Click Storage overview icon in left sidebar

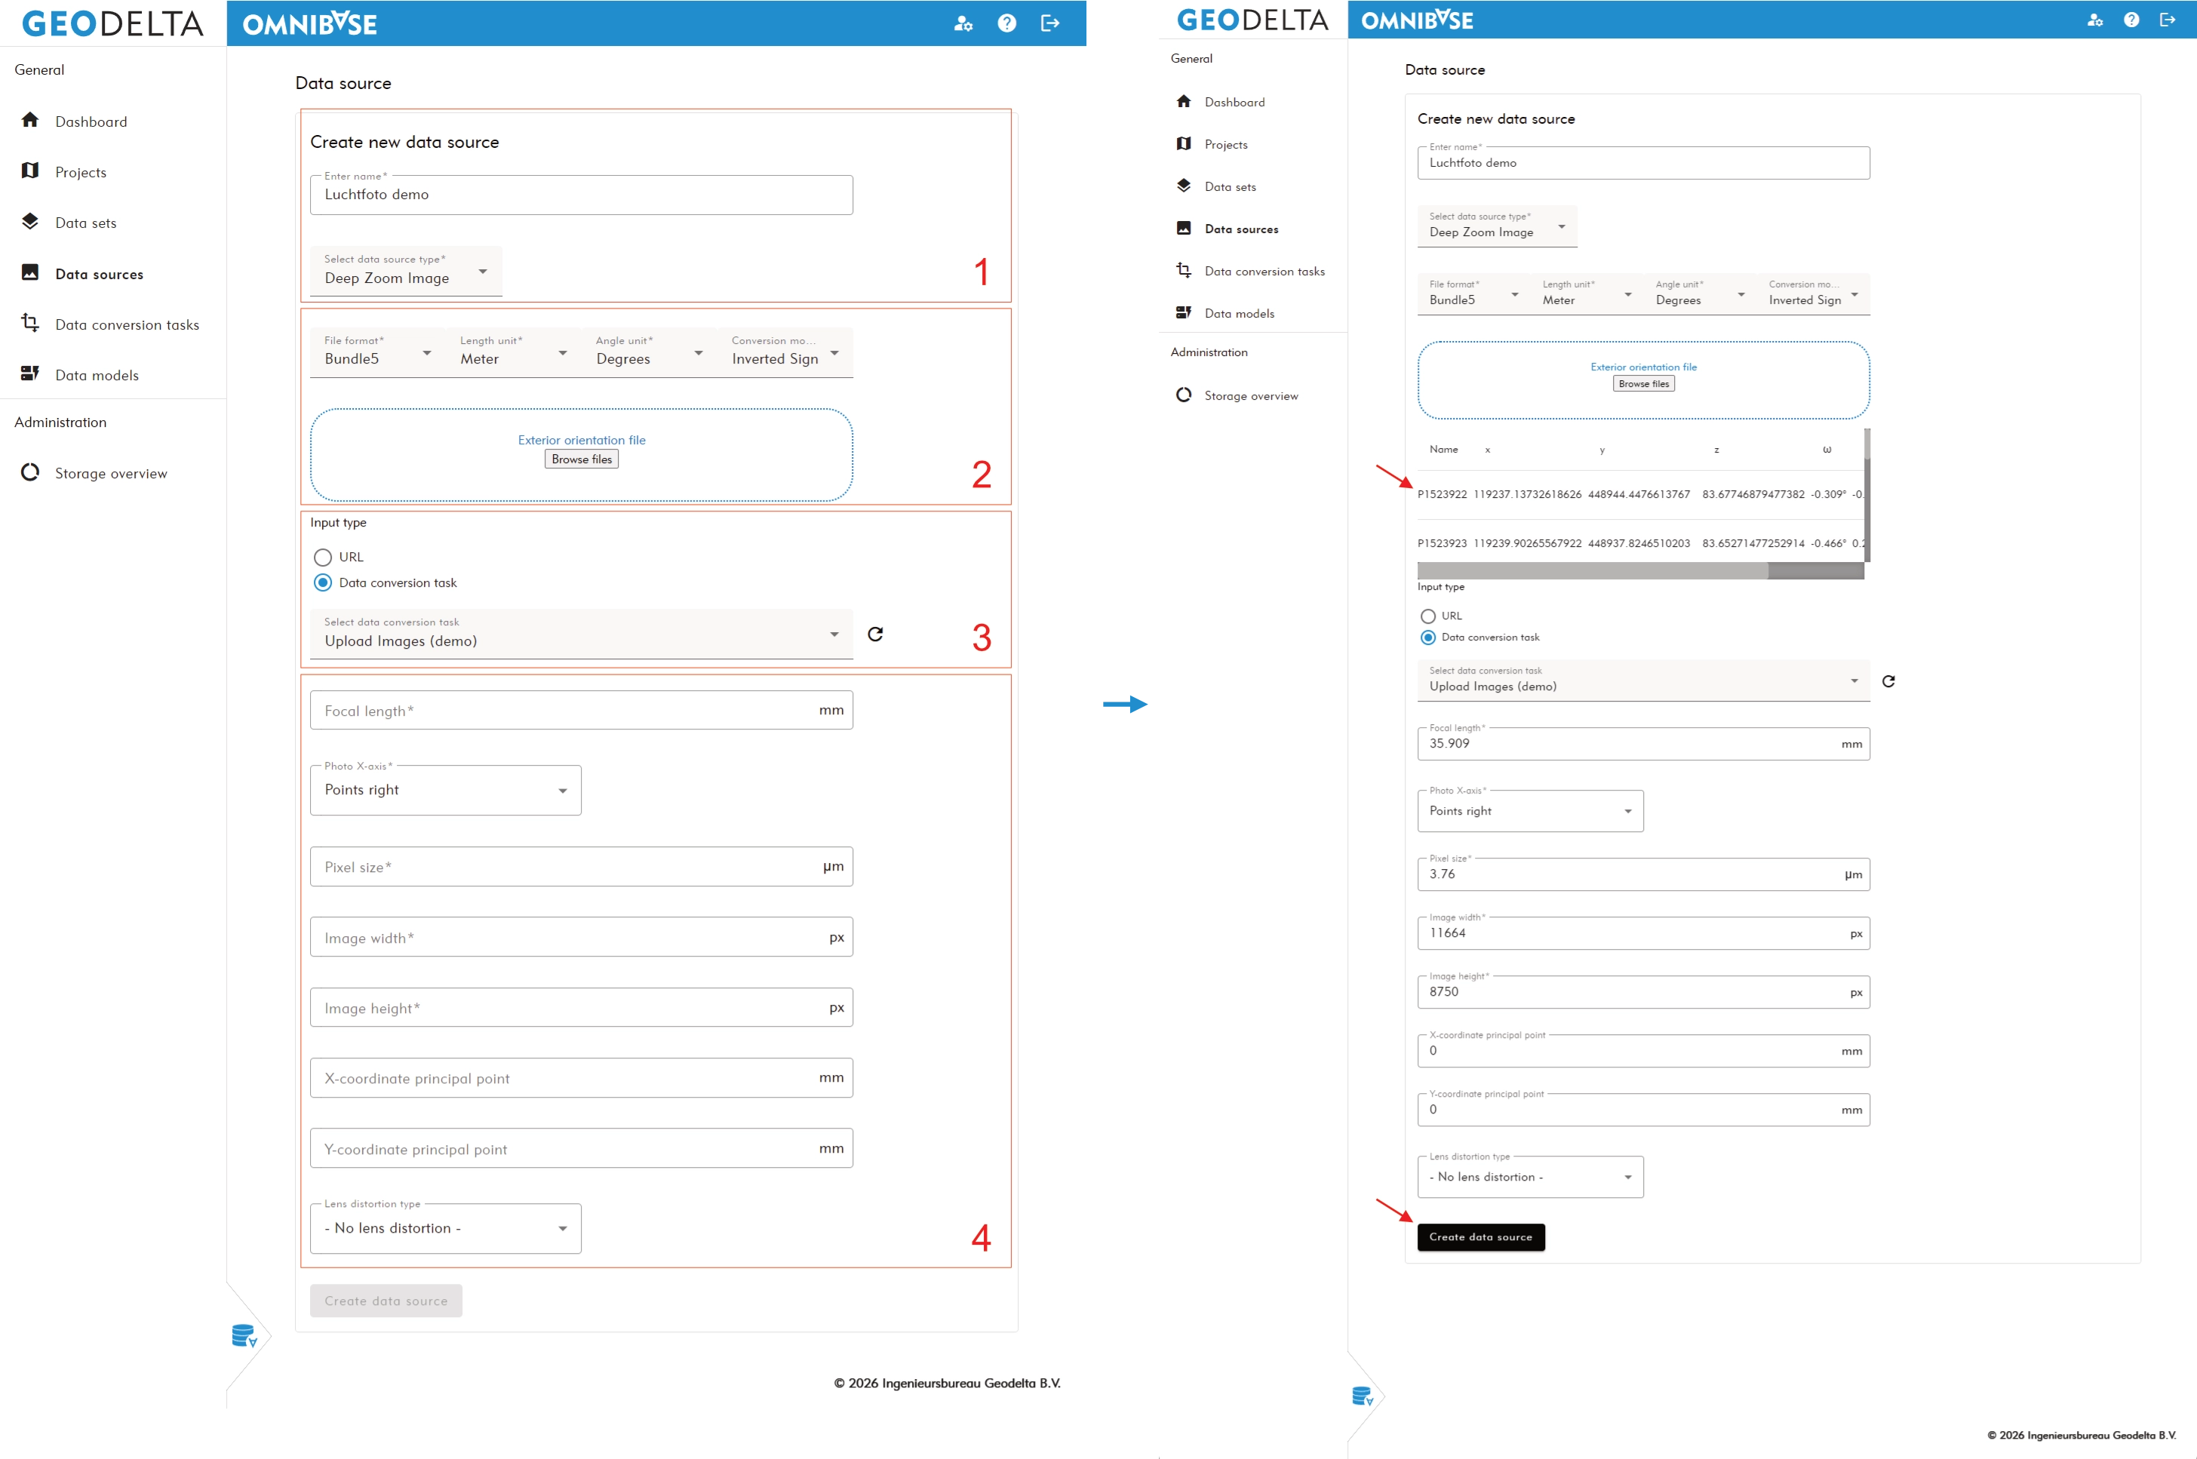click(x=31, y=473)
